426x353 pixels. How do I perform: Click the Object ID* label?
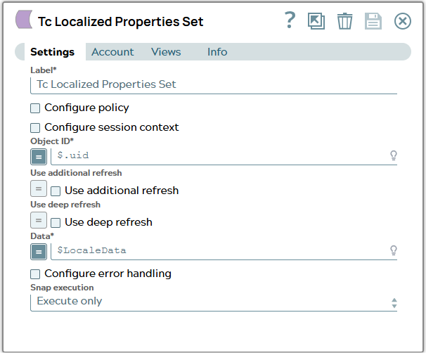click(52, 141)
